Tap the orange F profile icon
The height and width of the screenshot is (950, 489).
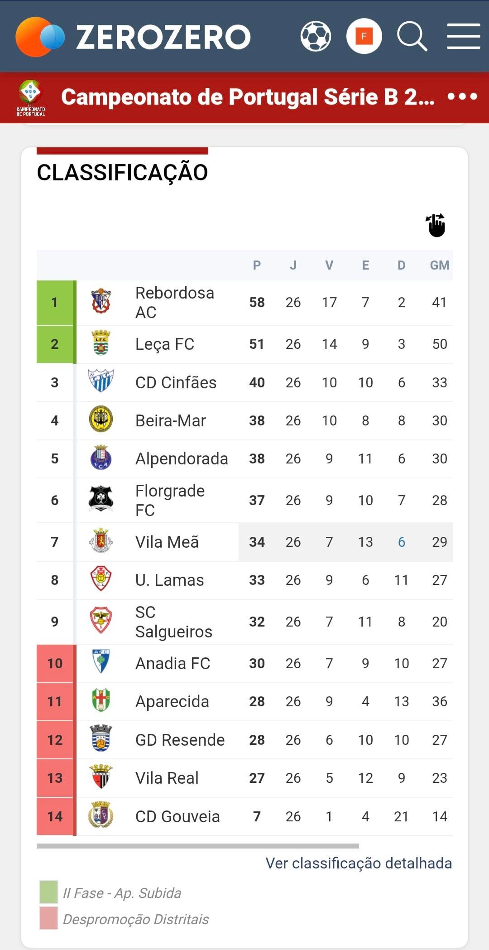364,36
